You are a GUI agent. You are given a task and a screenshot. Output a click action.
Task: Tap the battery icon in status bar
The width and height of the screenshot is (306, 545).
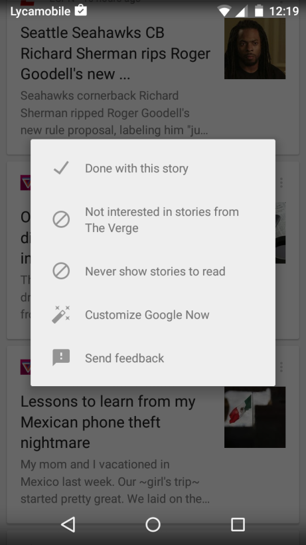(259, 11)
